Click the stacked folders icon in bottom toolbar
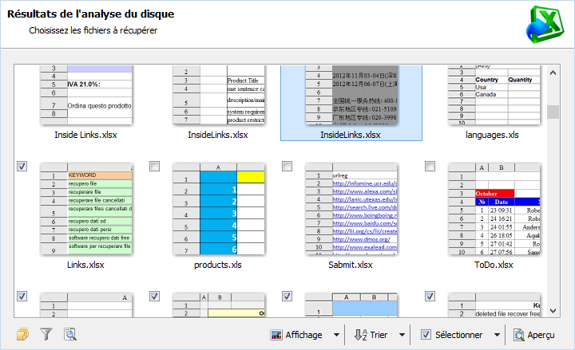 pos(22,334)
